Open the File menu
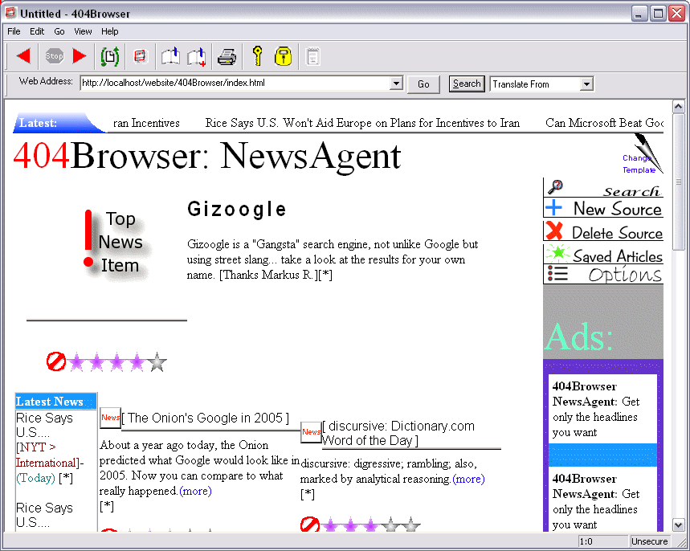690x551 pixels. tap(14, 31)
